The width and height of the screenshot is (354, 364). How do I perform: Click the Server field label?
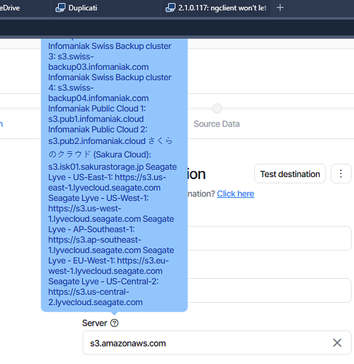(x=94, y=323)
